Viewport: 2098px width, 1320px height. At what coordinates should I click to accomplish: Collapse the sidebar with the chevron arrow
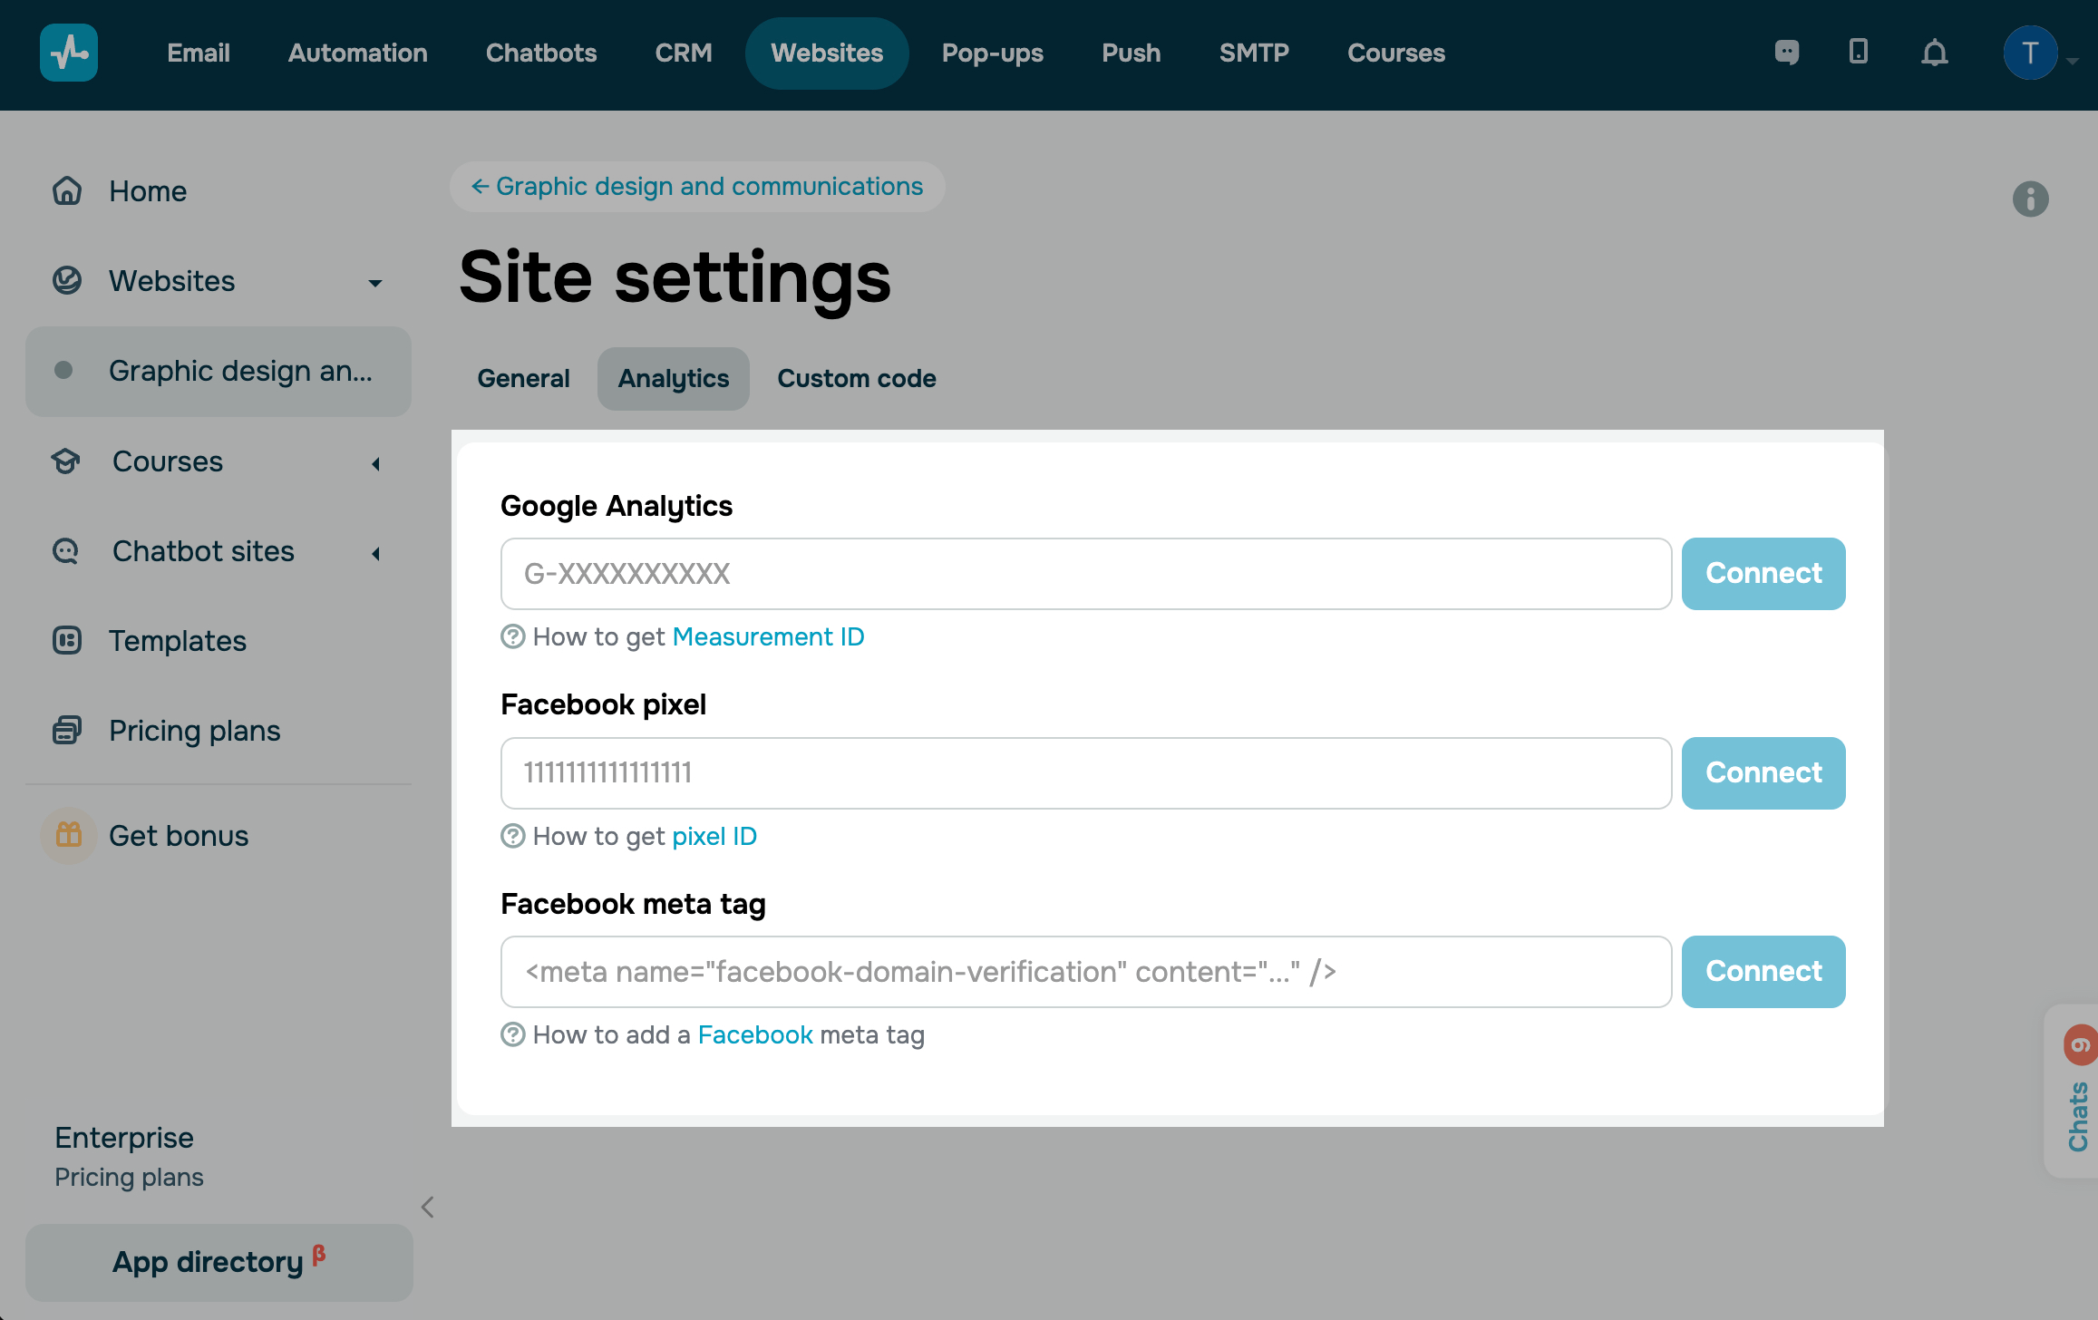point(428,1207)
